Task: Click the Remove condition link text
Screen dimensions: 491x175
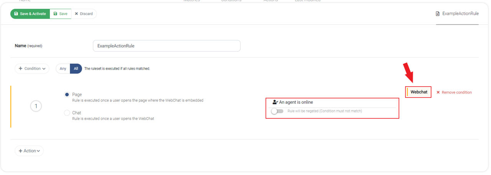Action: [457, 92]
